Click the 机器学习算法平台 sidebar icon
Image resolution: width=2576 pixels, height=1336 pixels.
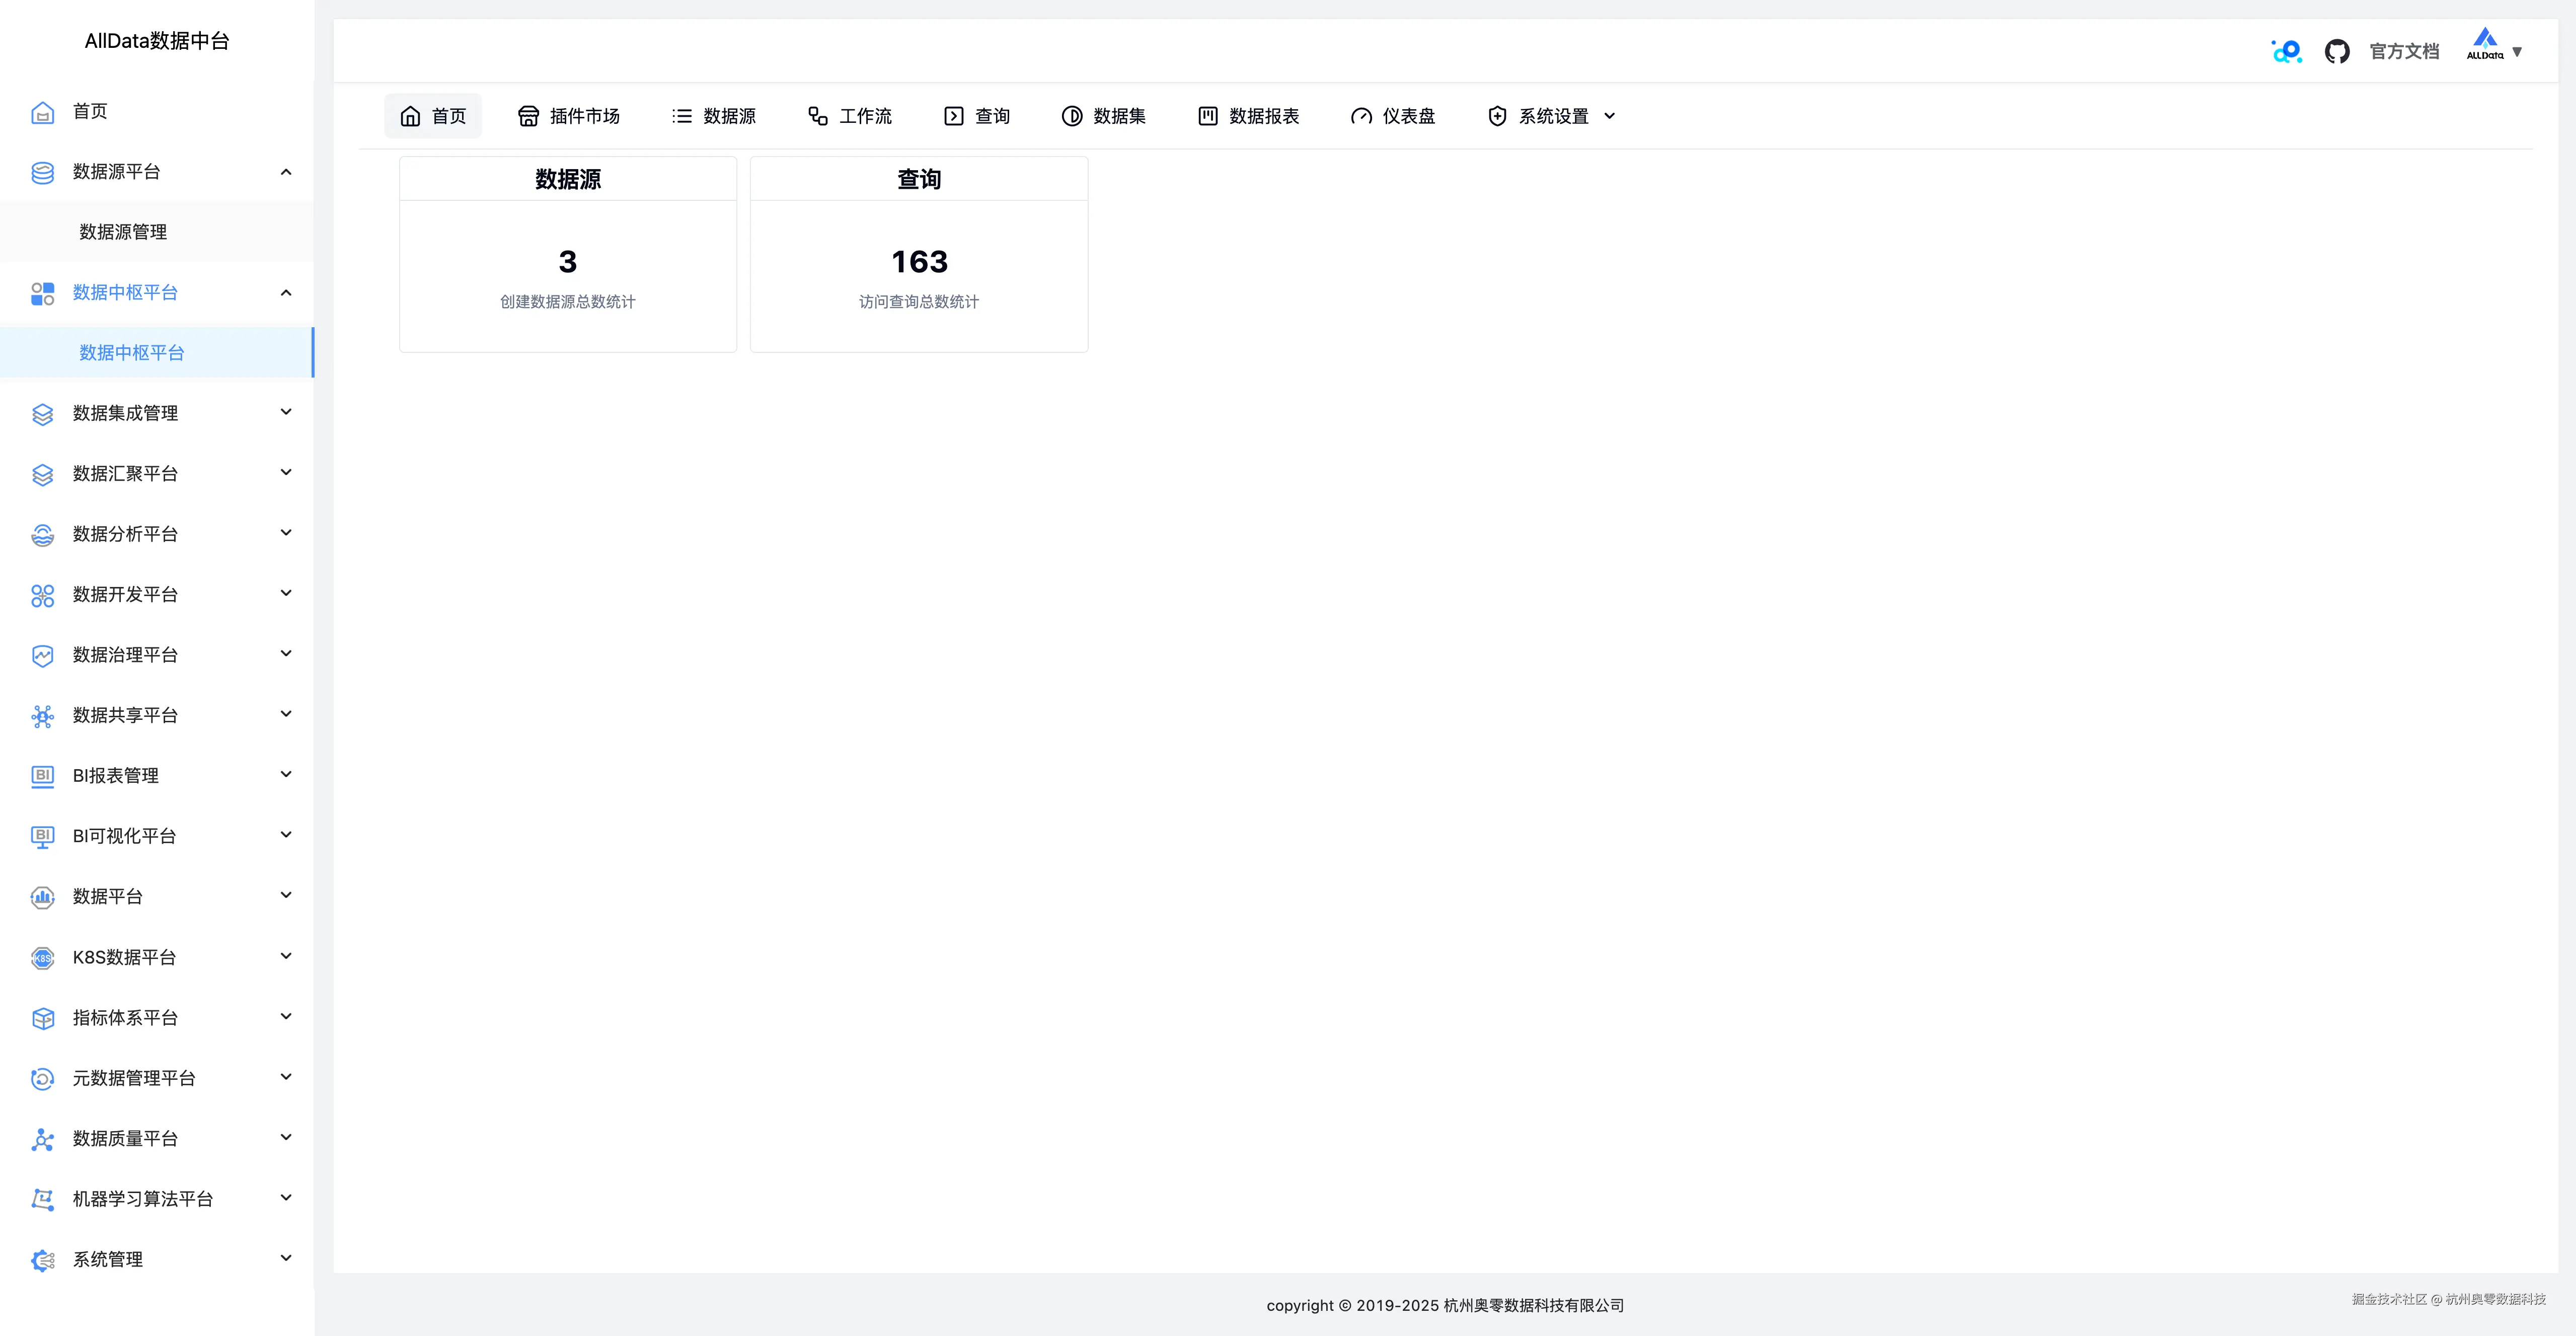(x=42, y=1199)
